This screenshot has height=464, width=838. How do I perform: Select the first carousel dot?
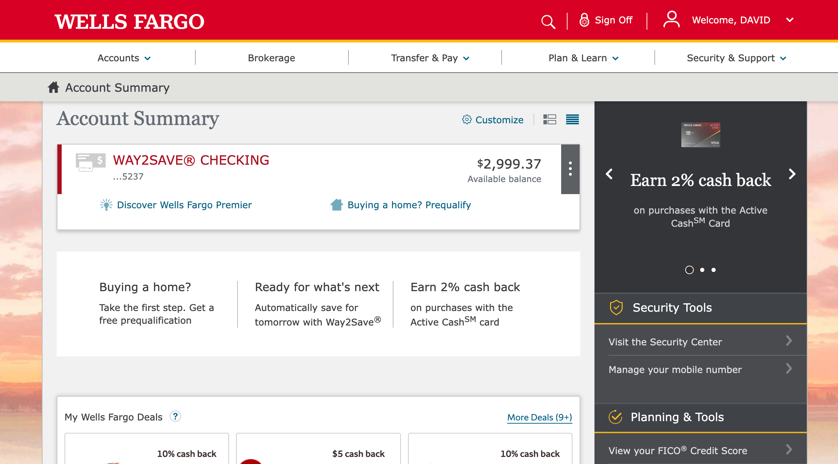point(689,270)
